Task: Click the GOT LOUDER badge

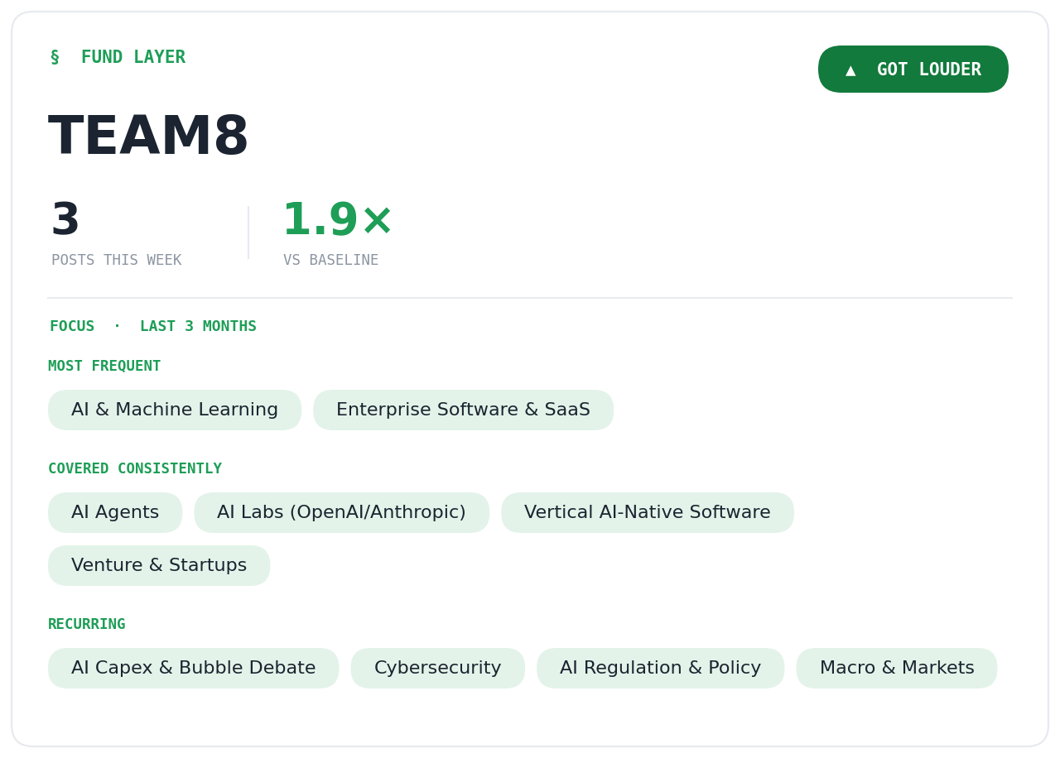Action: (x=913, y=70)
